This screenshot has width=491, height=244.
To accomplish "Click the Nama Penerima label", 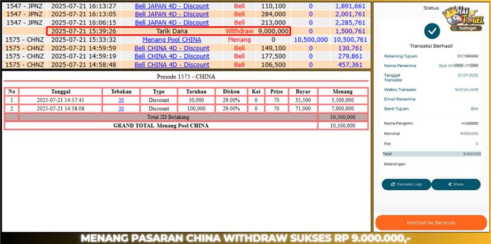I will tap(400, 65).
